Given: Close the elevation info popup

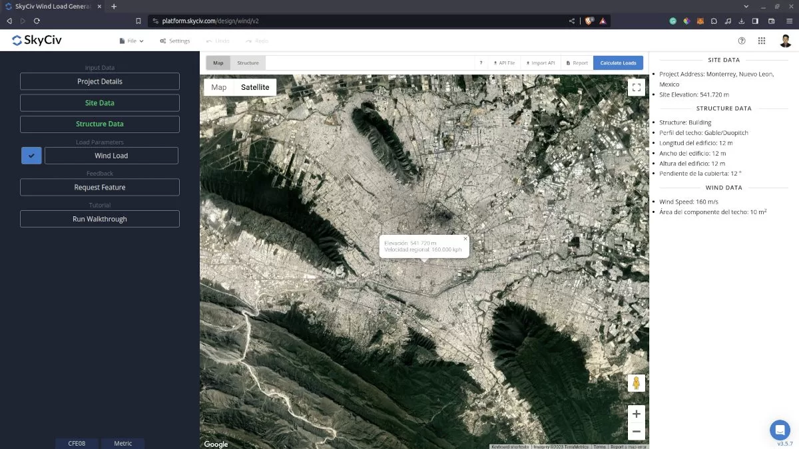Looking at the screenshot, I should pos(465,238).
